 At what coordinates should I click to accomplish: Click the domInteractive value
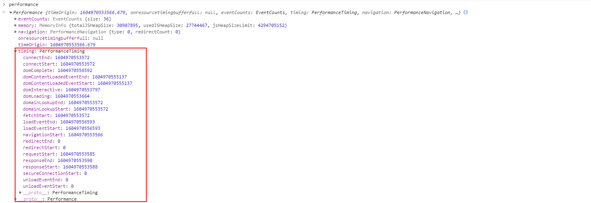tap(83, 90)
